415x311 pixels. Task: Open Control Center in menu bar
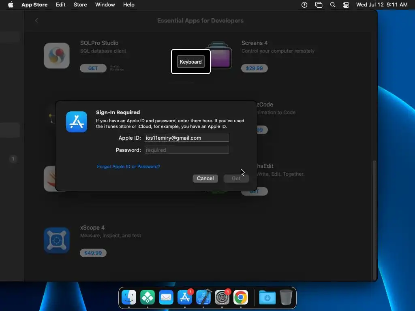[346, 5]
